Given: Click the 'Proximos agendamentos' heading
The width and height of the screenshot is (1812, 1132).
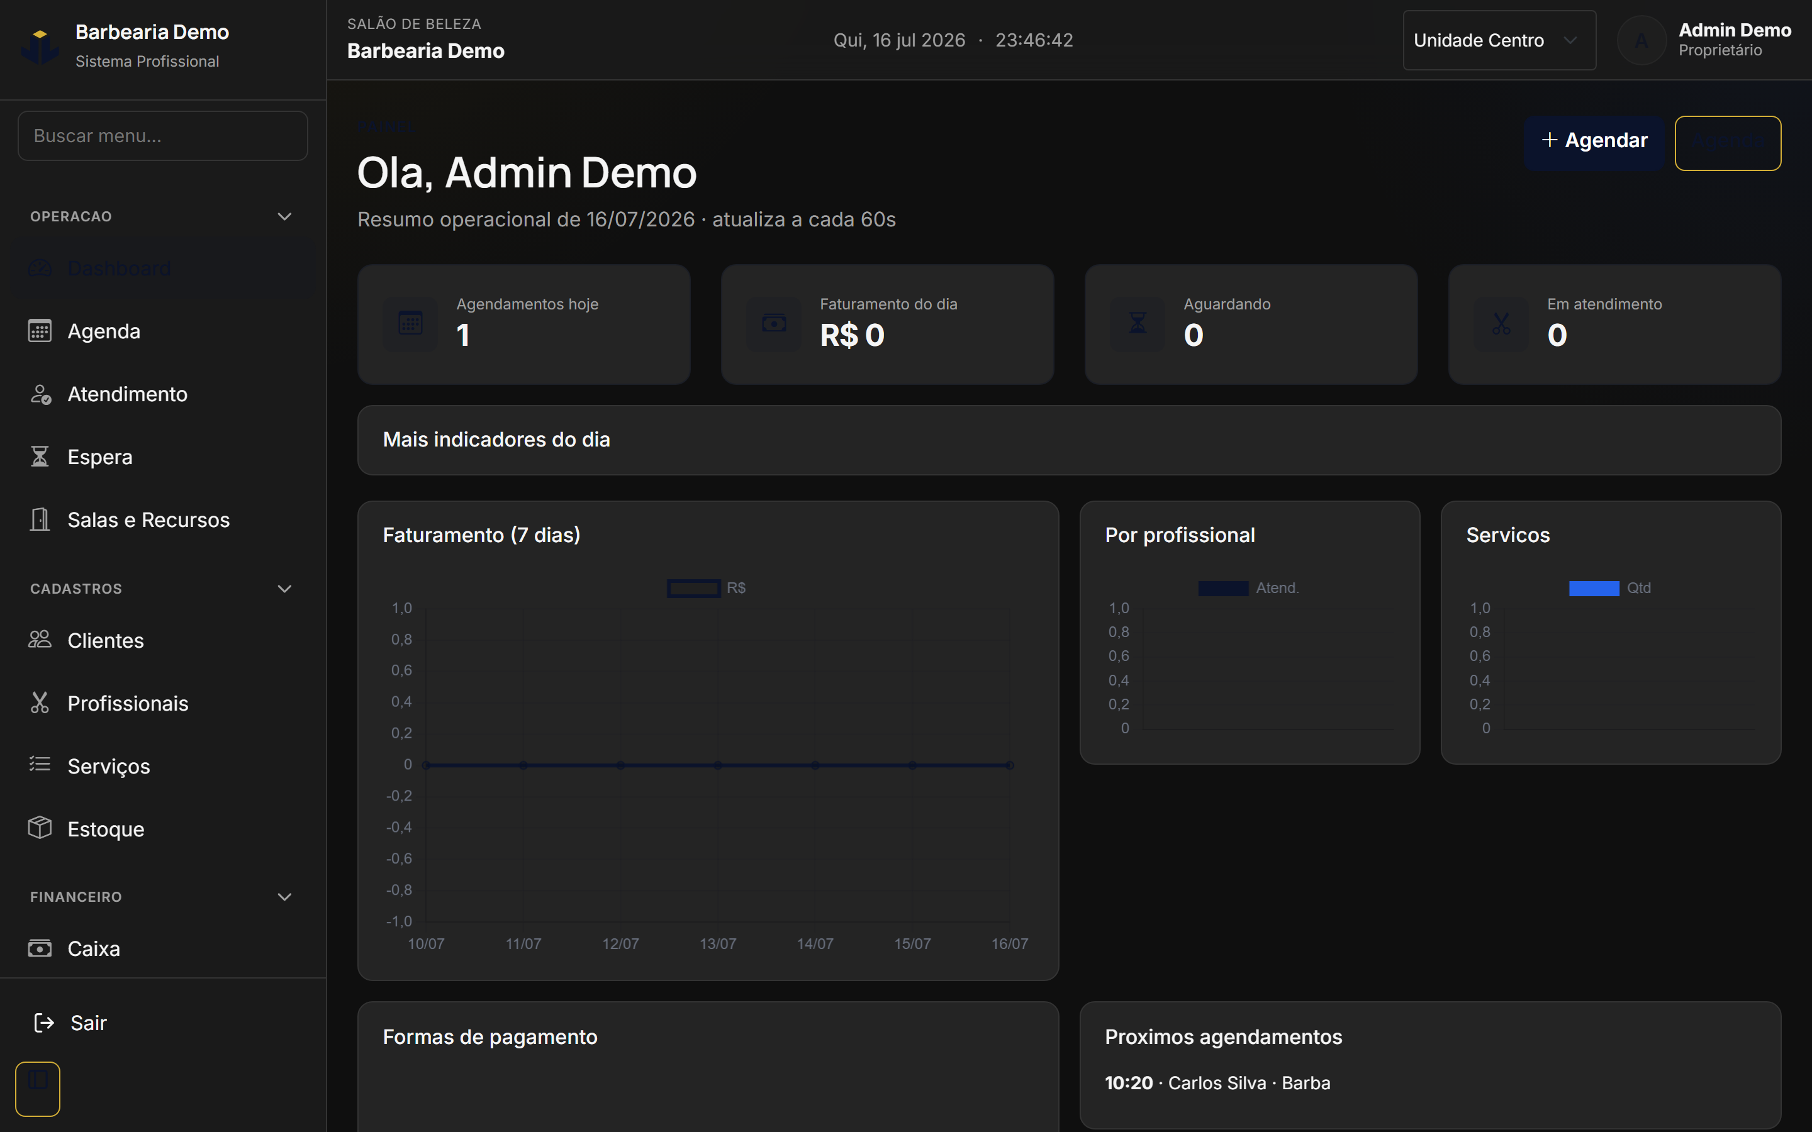Looking at the screenshot, I should (x=1222, y=1037).
